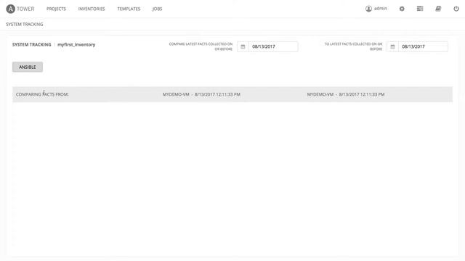Click the 'Comparing Facts From:' label

[x=42, y=94]
